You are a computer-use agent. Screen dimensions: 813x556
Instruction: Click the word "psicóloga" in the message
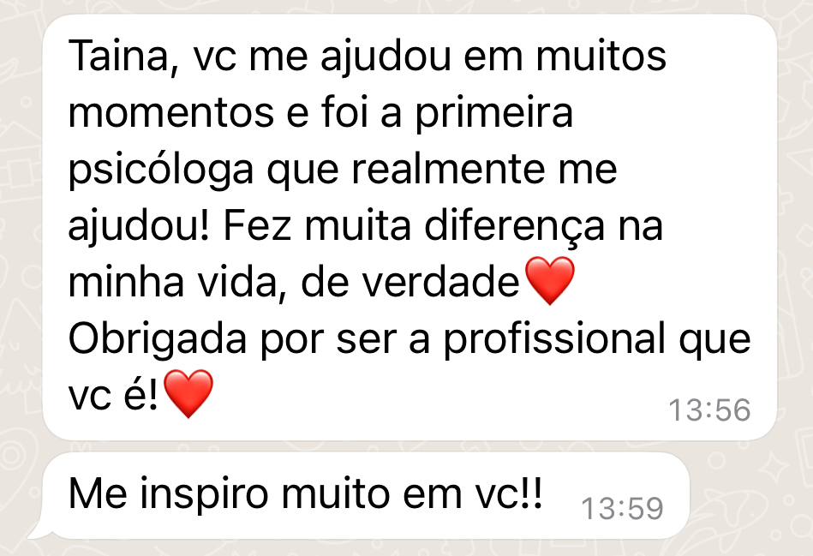click(161, 170)
